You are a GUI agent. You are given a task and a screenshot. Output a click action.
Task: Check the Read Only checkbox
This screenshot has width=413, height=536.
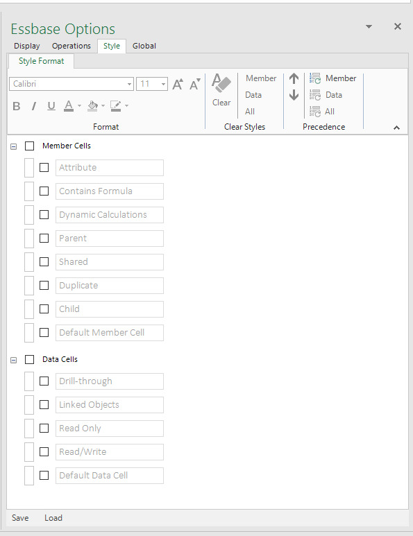click(x=44, y=429)
